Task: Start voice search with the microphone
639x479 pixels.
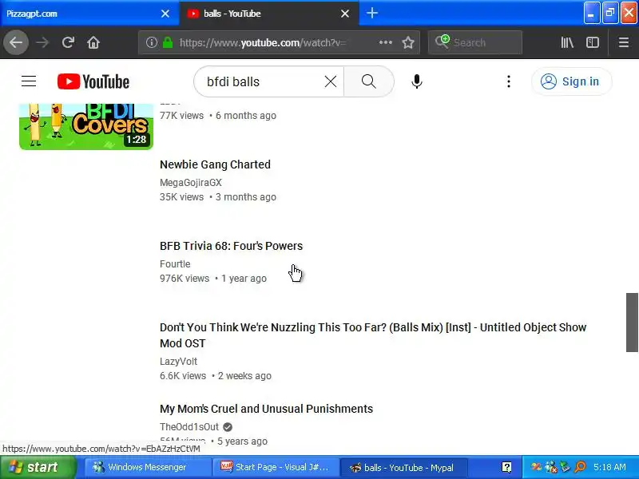Action: tap(416, 81)
